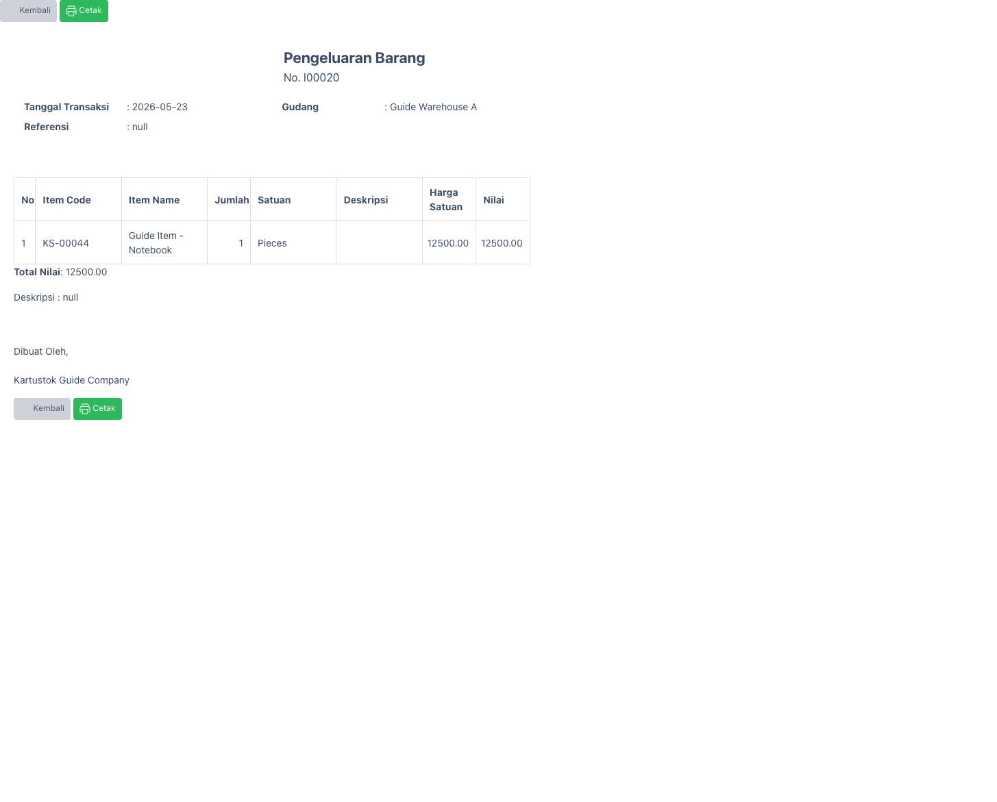Click the Harga Satuan 12500.00 cell
Viewport: 997px width, 802px height.
pyautogui.click(x=449, y=243)
